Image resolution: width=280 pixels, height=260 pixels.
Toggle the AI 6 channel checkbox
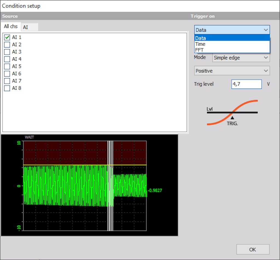7,74
